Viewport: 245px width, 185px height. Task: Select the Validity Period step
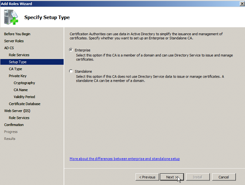[x=24, y=97]
